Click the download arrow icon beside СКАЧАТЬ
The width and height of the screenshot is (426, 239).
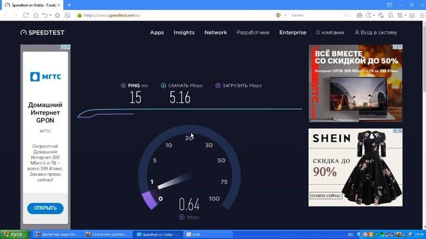[163, 86]
